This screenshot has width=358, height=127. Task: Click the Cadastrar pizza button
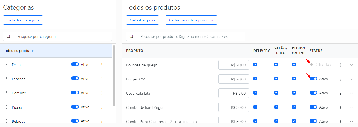pos(143,20)
